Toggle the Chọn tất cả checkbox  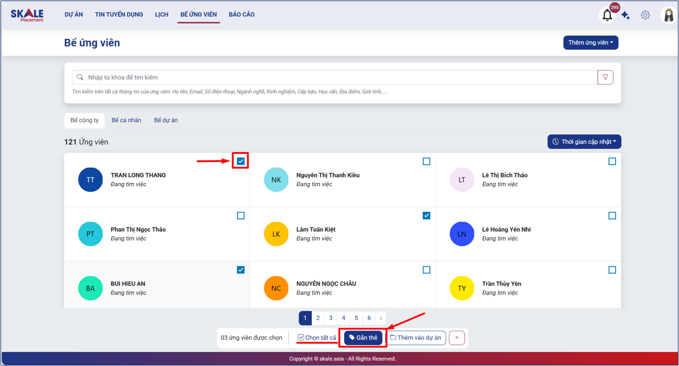tap(301, 338)
